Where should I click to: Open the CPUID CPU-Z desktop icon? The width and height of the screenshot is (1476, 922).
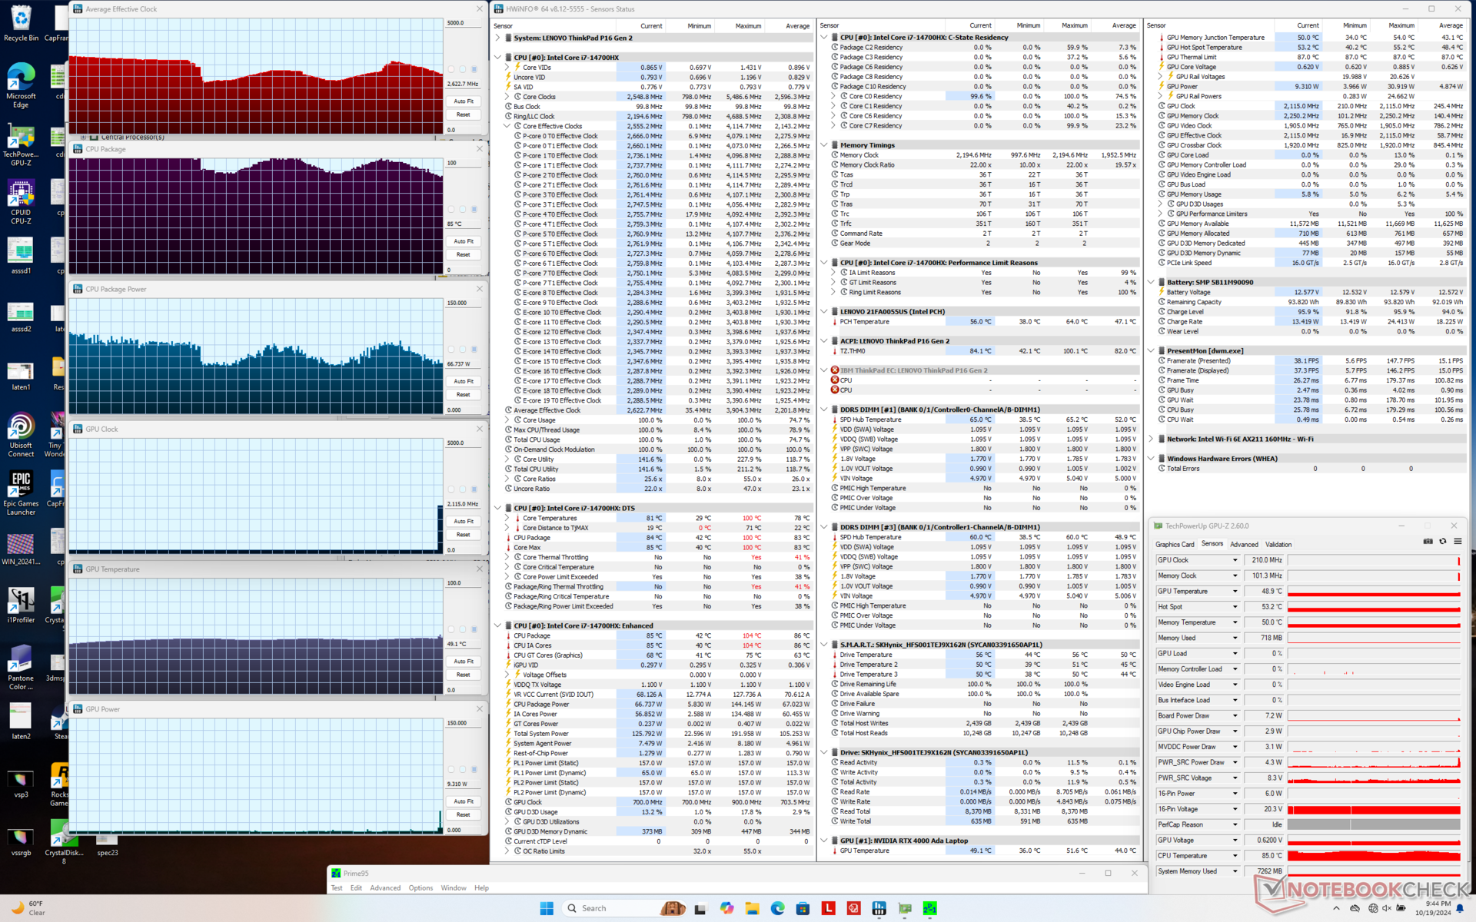21,202
